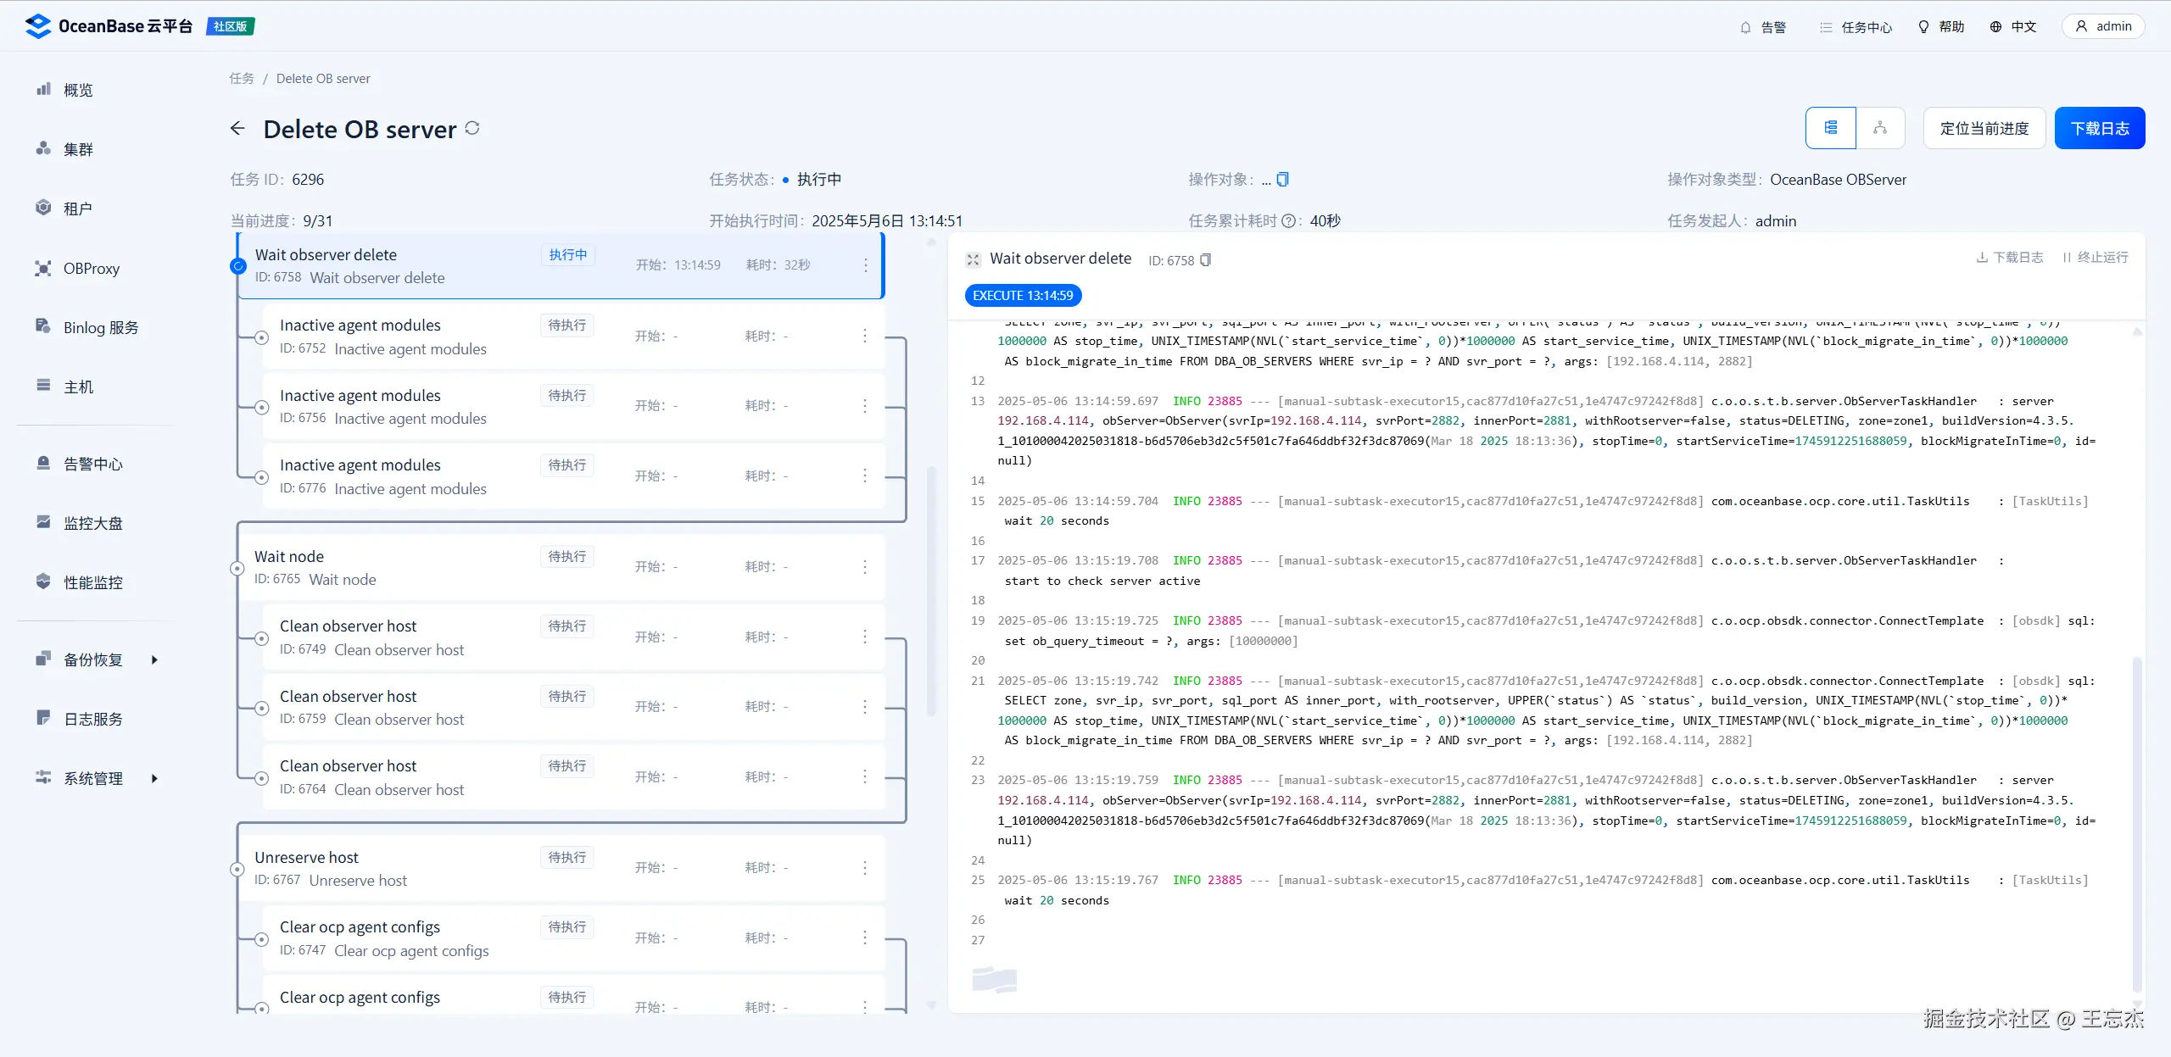
Task: Copy subtask ID 6758 to clipboard
Action: [1206, 260]
